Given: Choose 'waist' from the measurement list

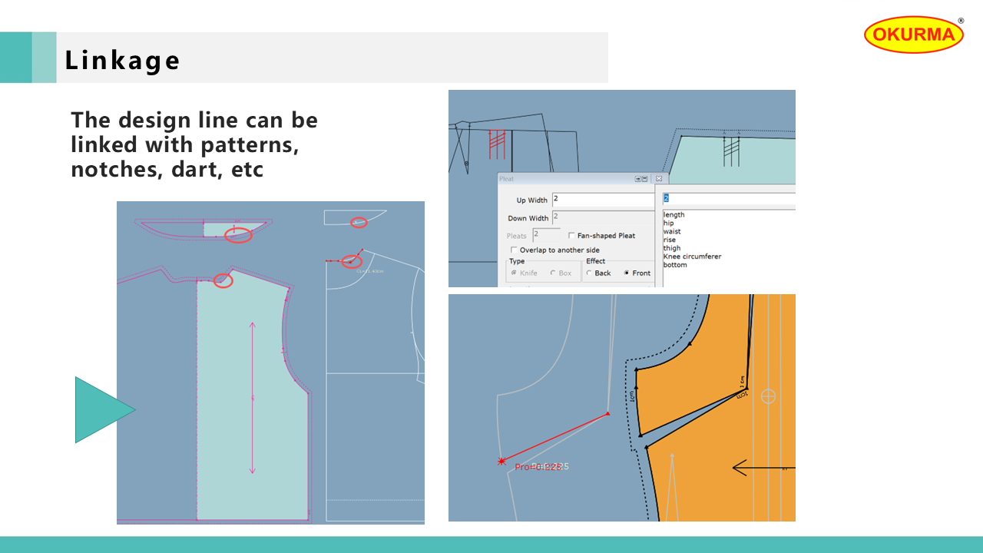Looking at the screenshot, I should (x=672, y=232).
